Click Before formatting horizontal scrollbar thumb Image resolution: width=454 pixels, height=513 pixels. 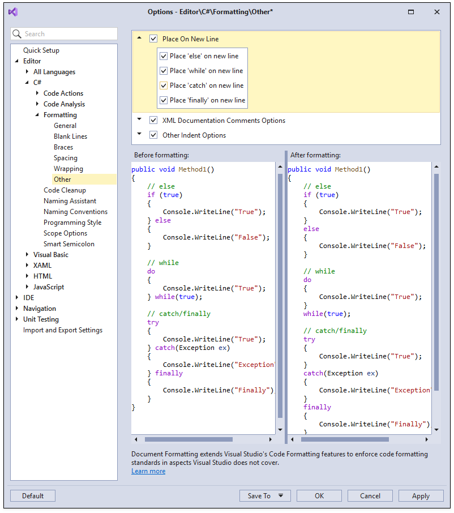[189, 439]
